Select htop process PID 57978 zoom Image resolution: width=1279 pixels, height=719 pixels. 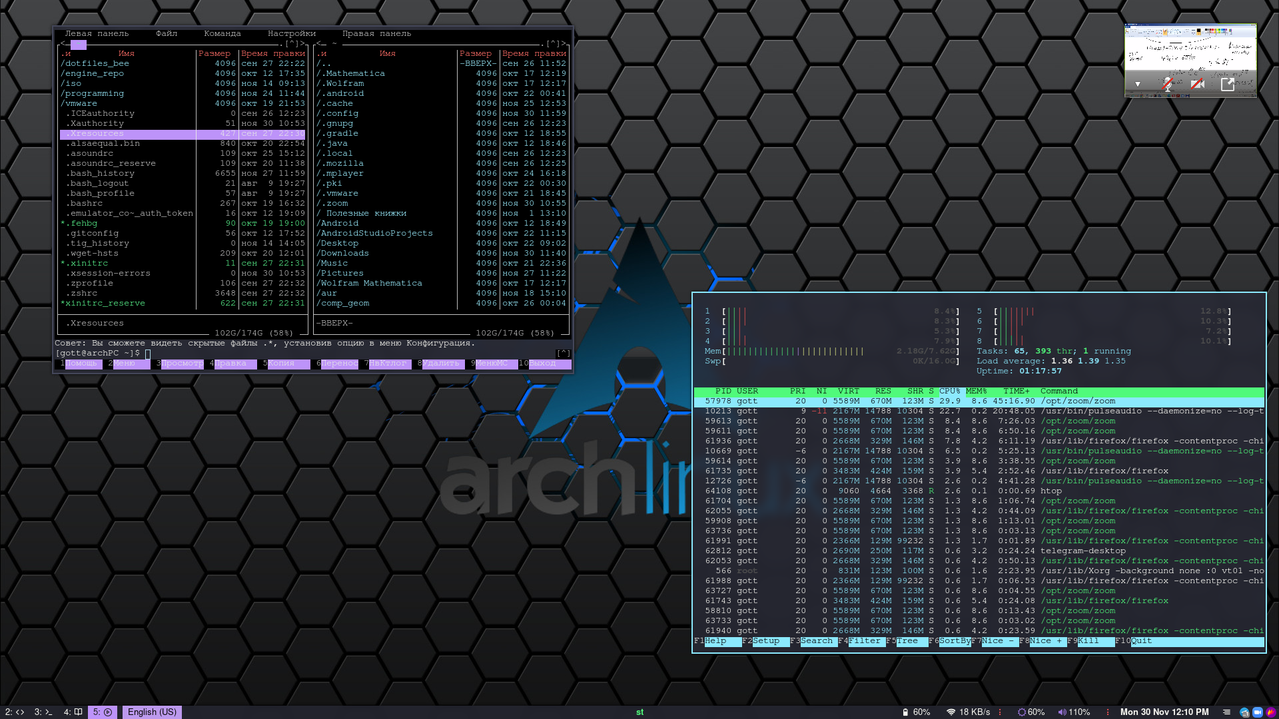[979, 401]
